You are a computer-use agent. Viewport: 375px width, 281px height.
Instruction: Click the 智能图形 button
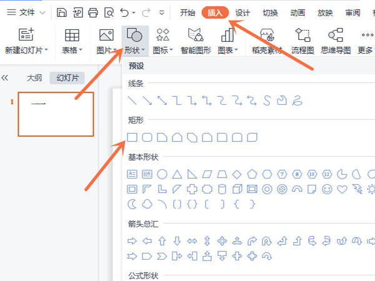tap(196, 41)
